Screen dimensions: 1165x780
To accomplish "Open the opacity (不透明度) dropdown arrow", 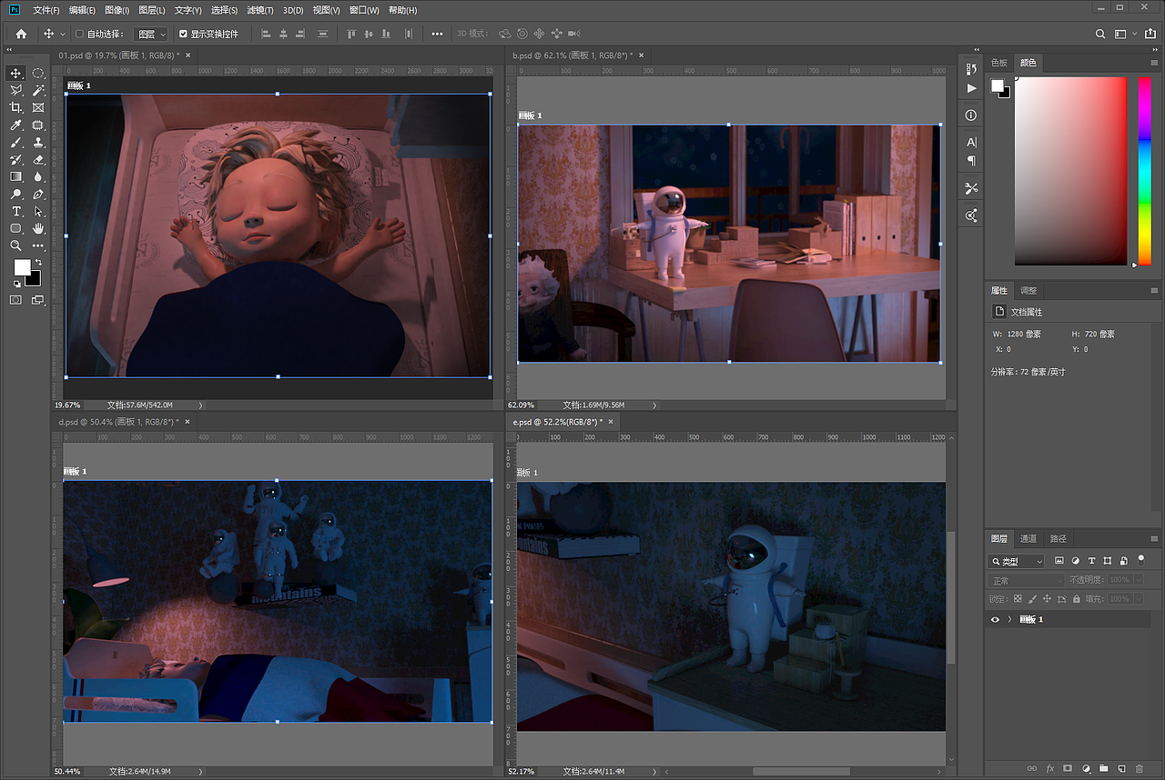I will (x=1137, y=580).
